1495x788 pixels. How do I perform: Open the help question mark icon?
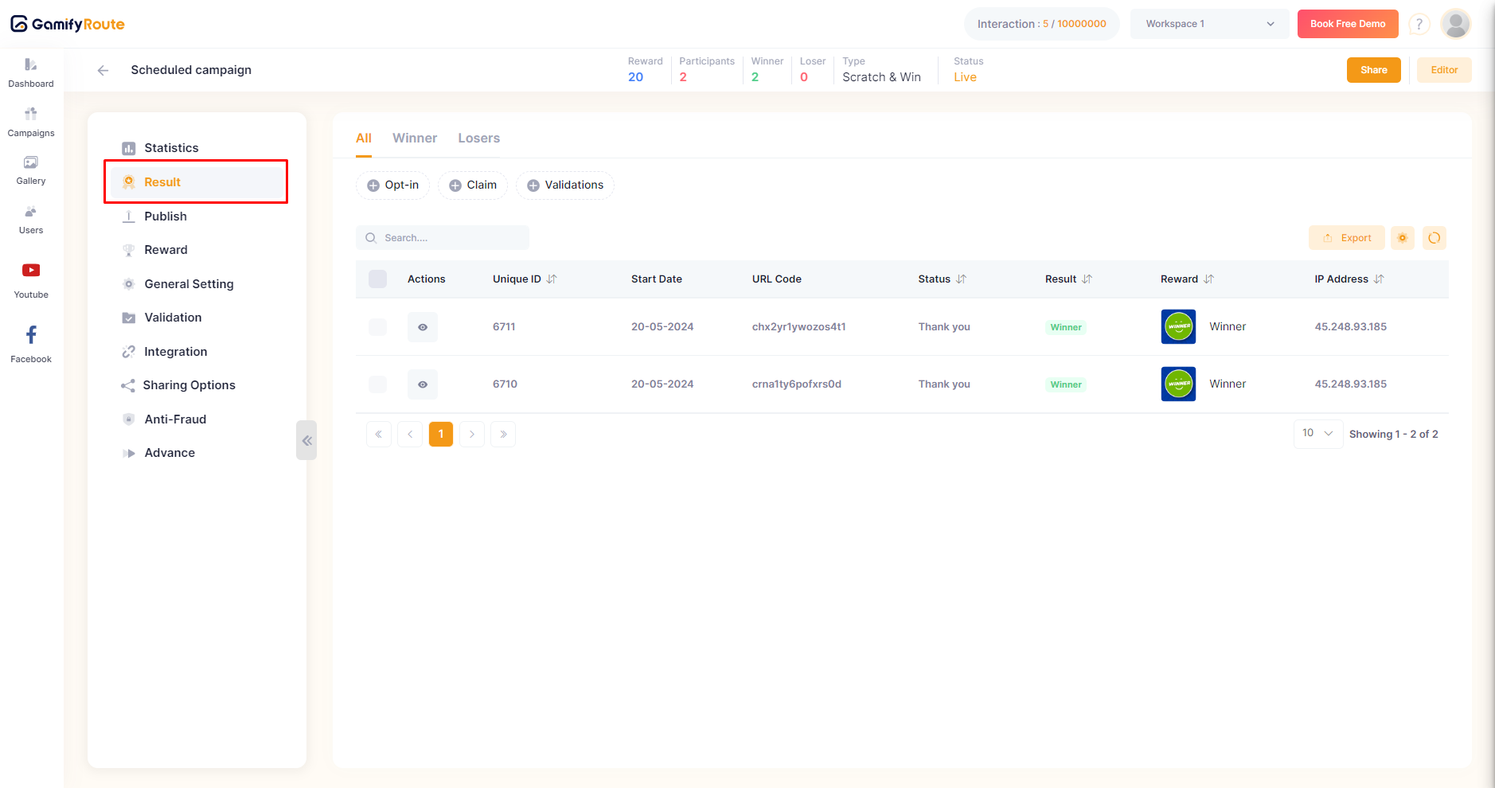click(x=1419, y=25)
